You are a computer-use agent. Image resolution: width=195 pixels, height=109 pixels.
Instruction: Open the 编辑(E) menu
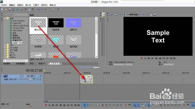(12, 5)
